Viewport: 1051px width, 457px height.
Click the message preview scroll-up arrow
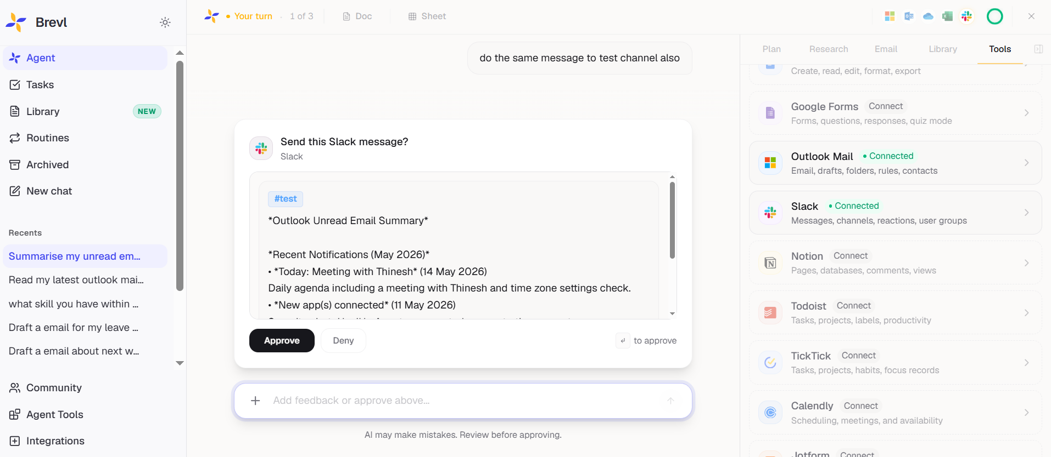[x=672, y=177]
